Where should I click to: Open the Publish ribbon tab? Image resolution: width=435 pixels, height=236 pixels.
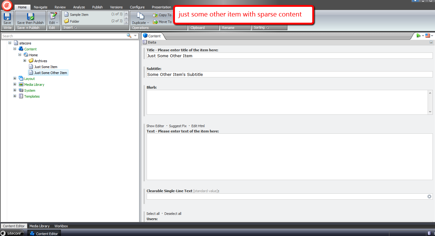click(x=97, y=7)
